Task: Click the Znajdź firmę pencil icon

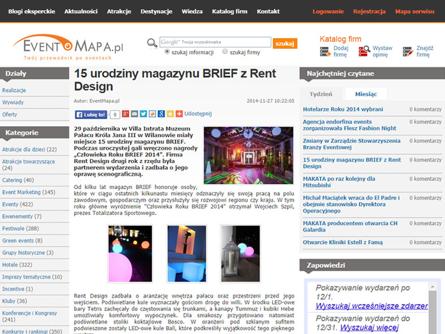Action: 408,51
